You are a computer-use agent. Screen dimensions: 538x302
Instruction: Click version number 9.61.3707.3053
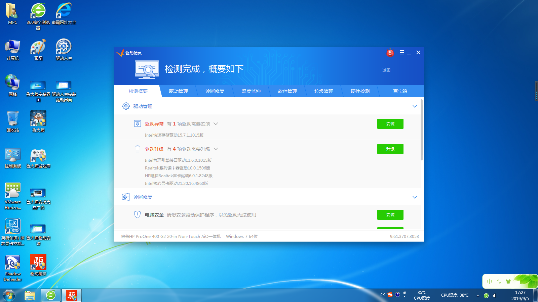click(x=405, y=237)
